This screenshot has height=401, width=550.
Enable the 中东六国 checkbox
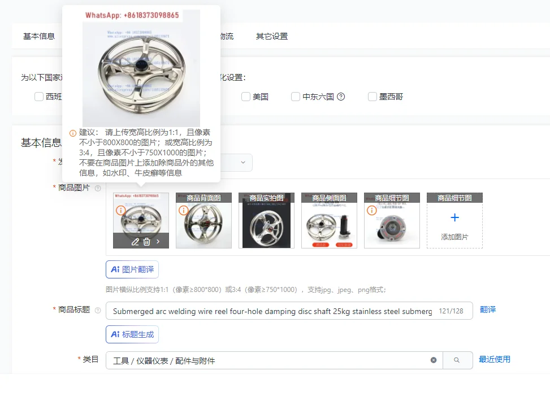pyautogui.click(x=296, y=97)
